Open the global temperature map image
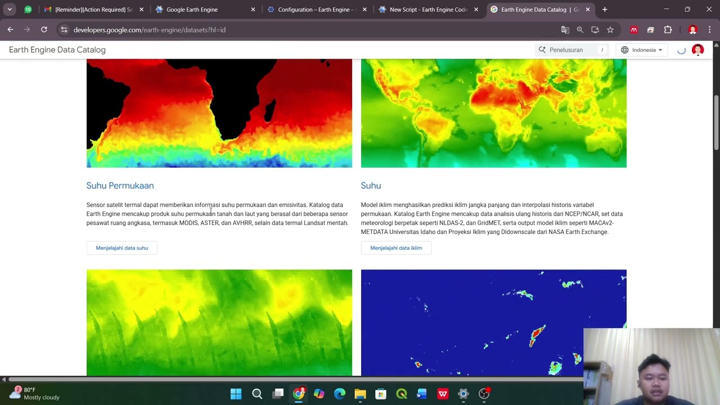 (494, 113)
